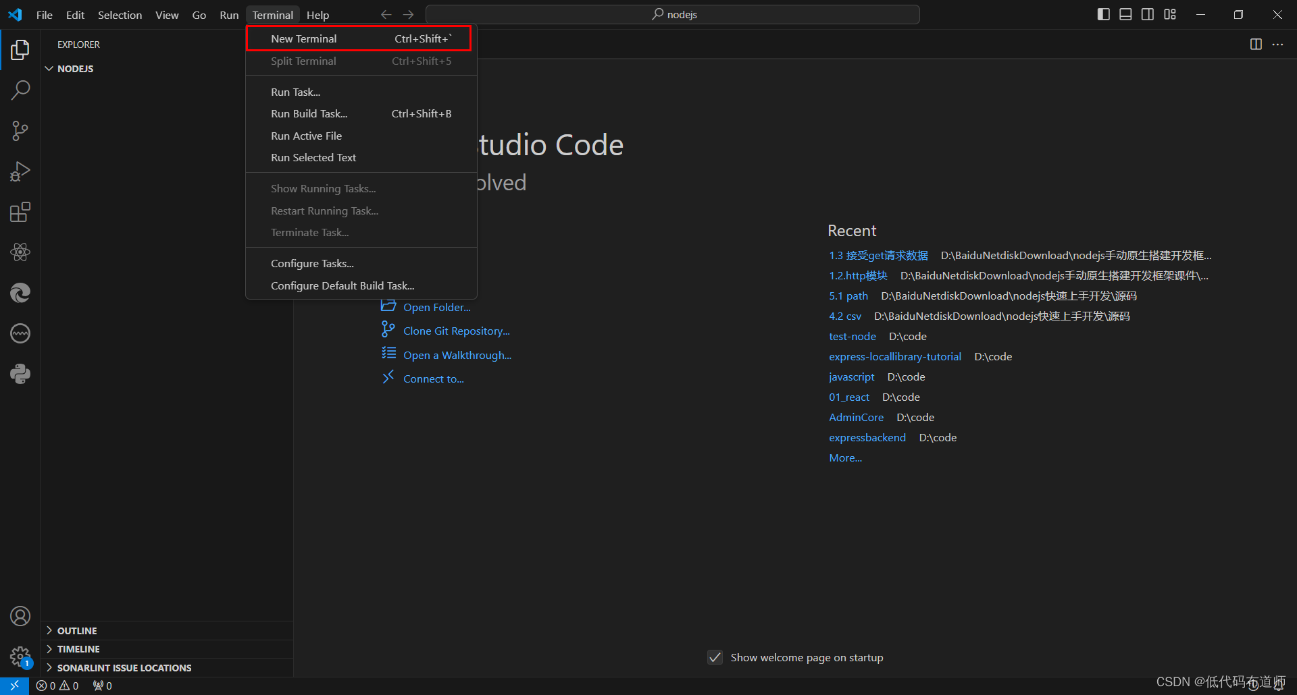Select Run Active File
This screenshot has width=1297, height=695.
[x=361, y=136]
